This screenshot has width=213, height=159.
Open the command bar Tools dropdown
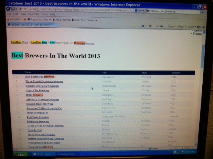pos(192,27)
